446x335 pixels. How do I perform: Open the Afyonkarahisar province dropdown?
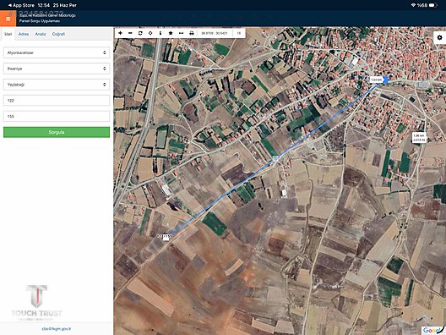tap(57, 52)
